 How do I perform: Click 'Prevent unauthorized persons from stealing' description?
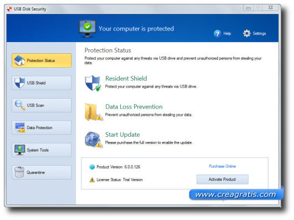149,115
